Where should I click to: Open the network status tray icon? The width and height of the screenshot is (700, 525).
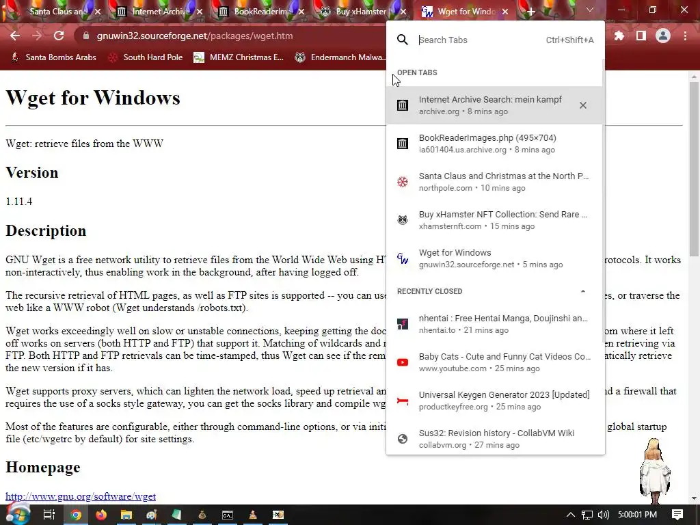pyautogui.click(x=587, y=515)
